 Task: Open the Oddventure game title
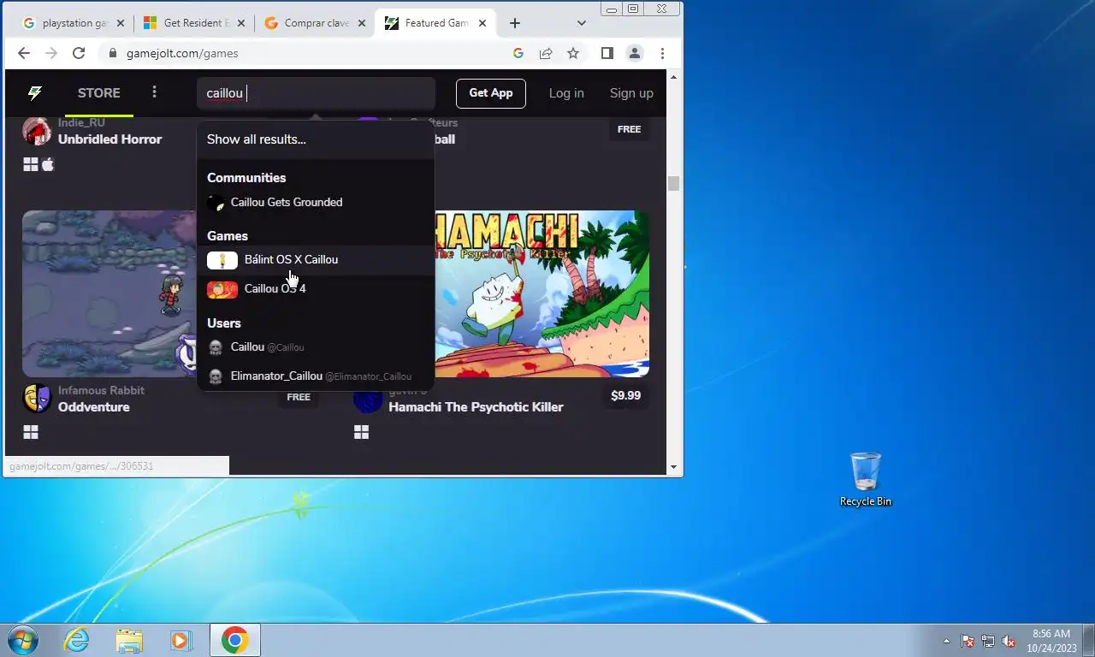pyautogui.click(x=94, y=407)
